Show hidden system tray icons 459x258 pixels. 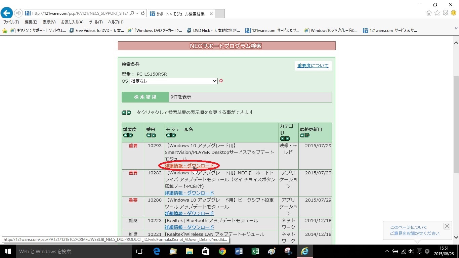[387, 251]
